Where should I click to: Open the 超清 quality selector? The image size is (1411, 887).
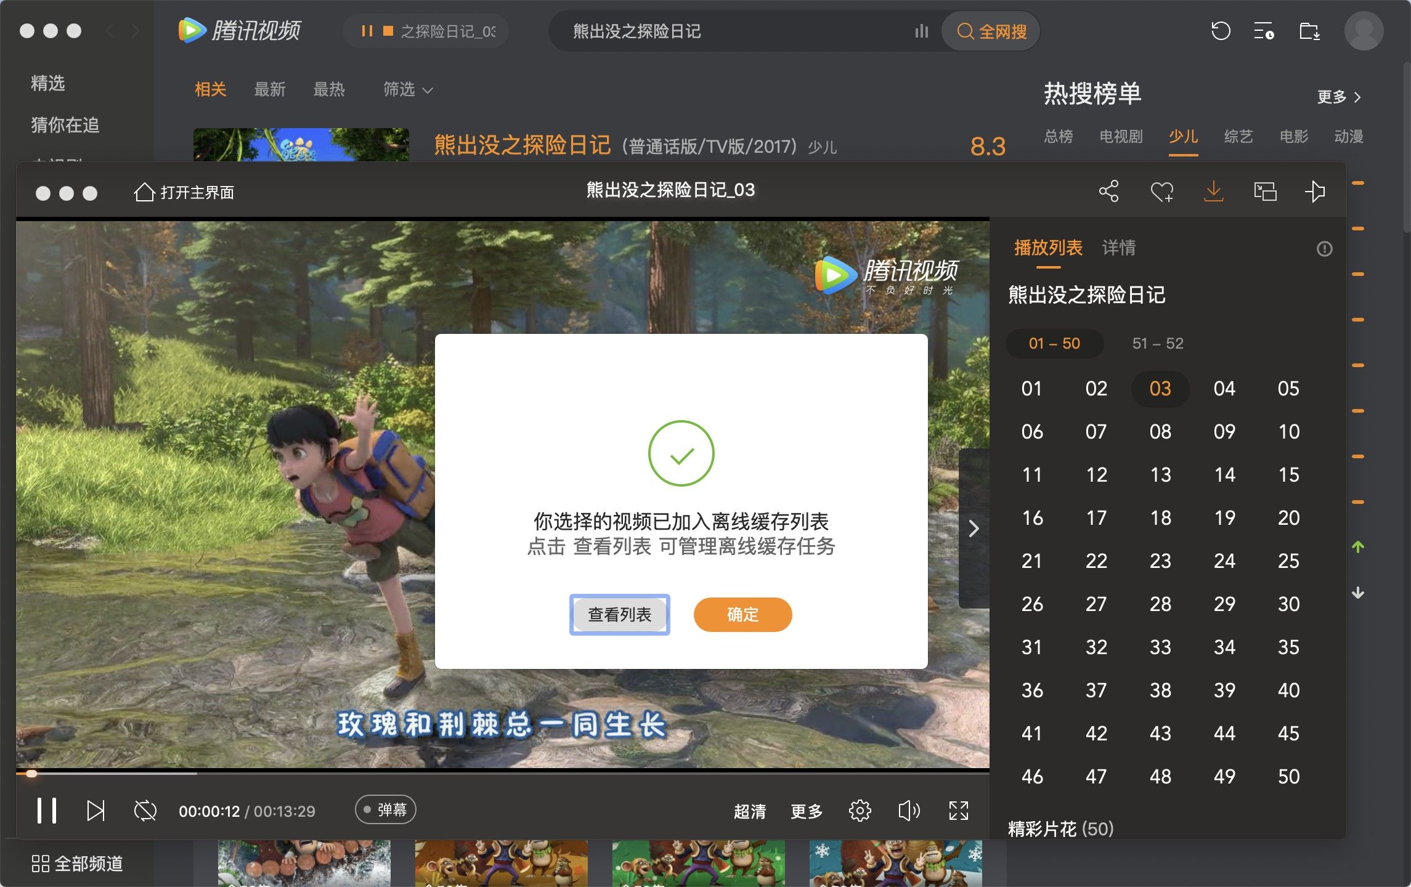[x=750, y=811]
